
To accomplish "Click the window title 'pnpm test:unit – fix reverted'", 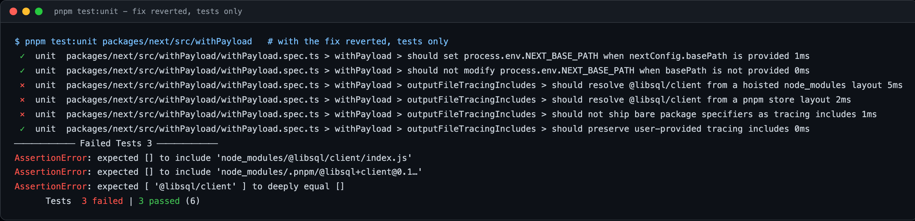I will point(148,11).
